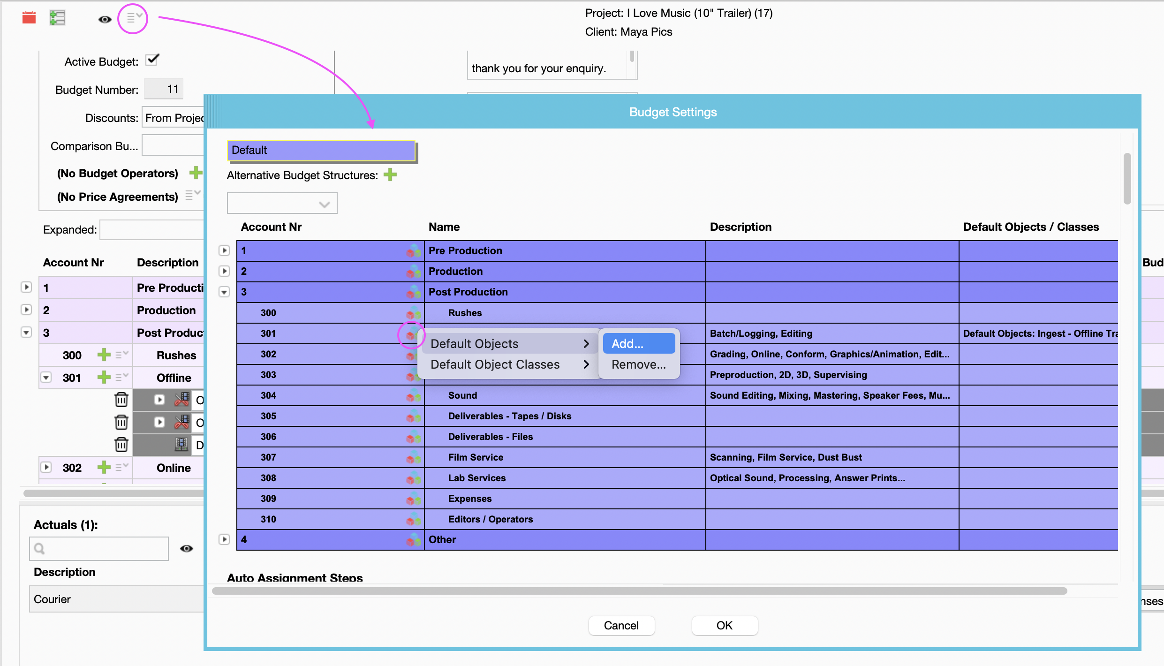1164x666 pixels.
Task: Open the Price Agreements menu icon
Action: click(192, 195)
